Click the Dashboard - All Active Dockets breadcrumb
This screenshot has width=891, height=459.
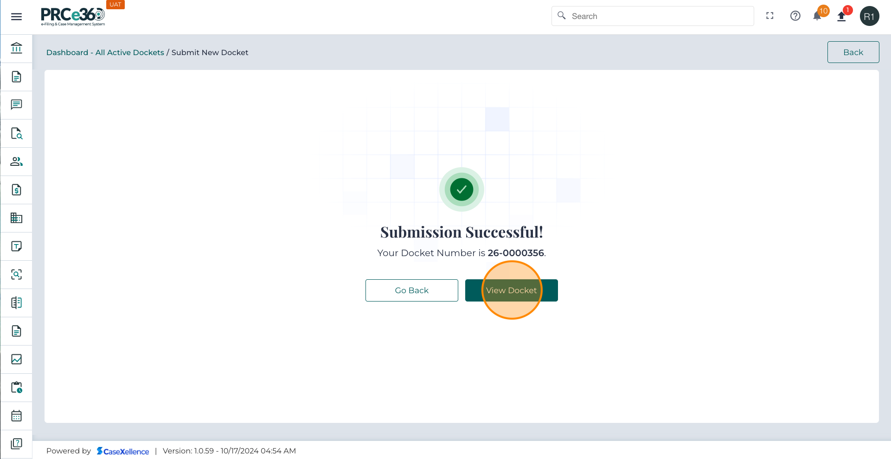click(105, 52)
